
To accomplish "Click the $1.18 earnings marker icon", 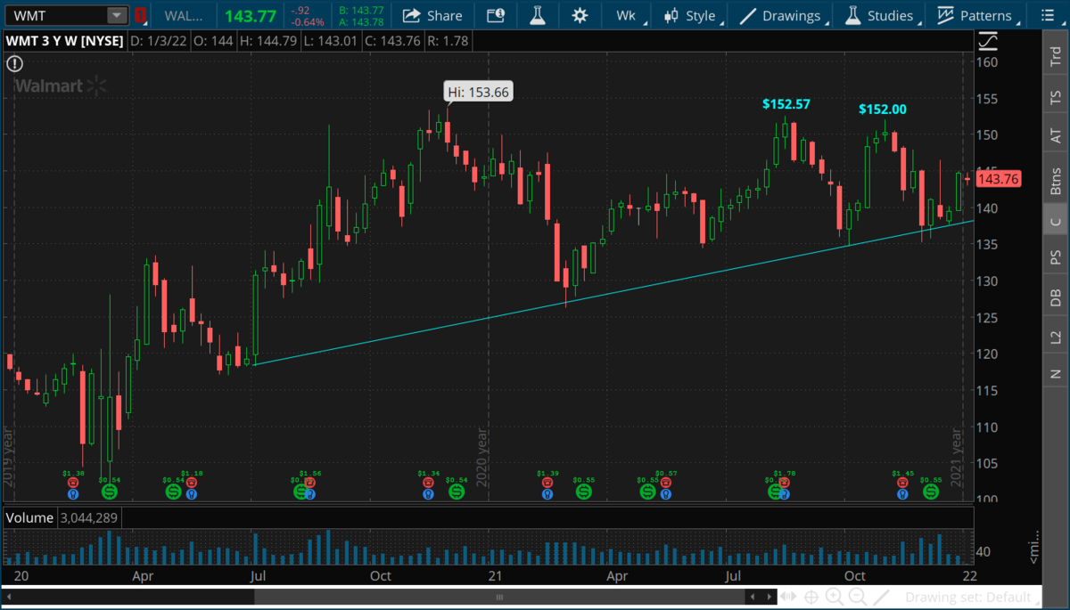I will (x=191, y=482).
